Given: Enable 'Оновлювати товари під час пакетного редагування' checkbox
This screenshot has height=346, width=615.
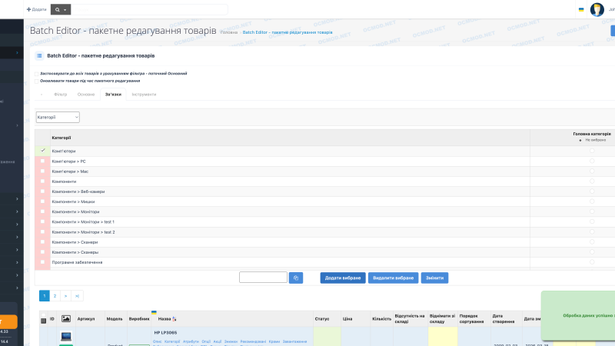Looking at the screenshot, I should click(36, 82).
